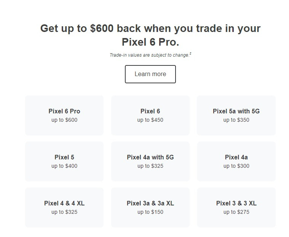Click the "up to $300" price text
289x237 pixels.
tap(236, 166)
